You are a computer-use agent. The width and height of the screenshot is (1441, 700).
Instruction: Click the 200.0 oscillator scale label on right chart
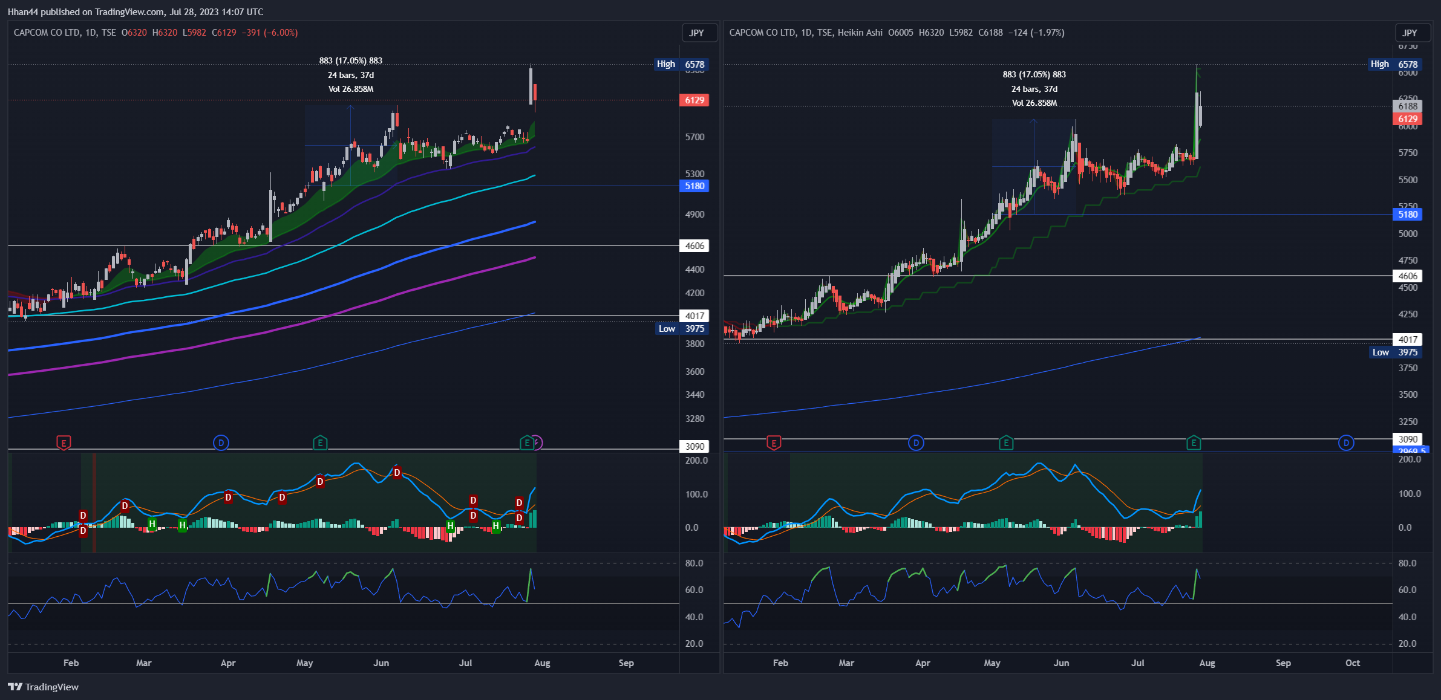(x=1410, y=459)
